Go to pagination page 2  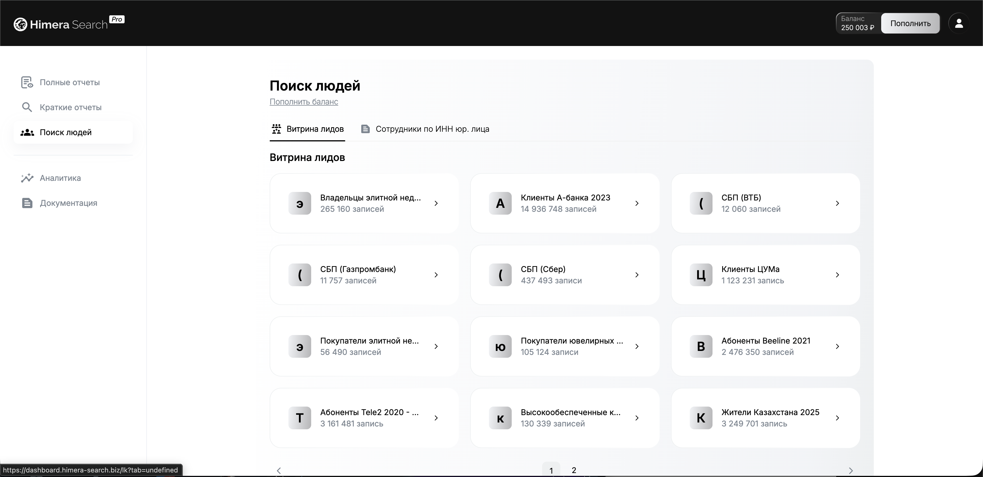tap(574, 470)
